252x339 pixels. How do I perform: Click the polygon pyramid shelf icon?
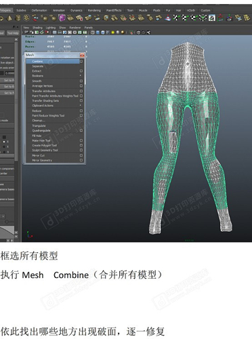coord(9,18)
